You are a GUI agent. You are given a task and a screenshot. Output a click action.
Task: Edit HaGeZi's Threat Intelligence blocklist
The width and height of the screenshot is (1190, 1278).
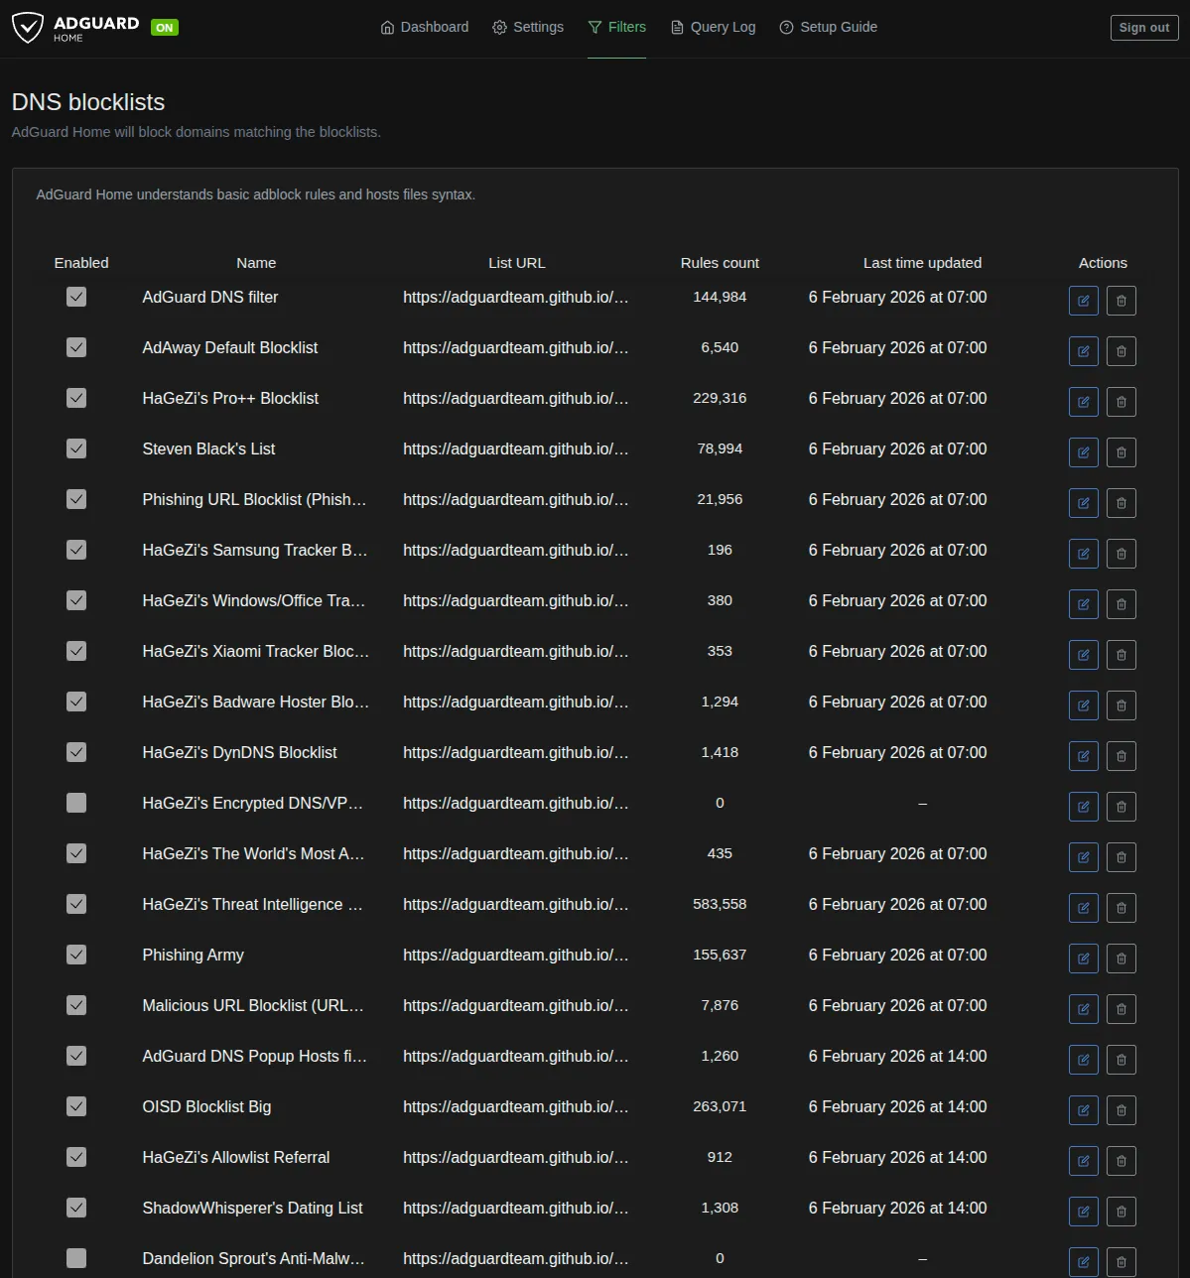coord(1083,908)
